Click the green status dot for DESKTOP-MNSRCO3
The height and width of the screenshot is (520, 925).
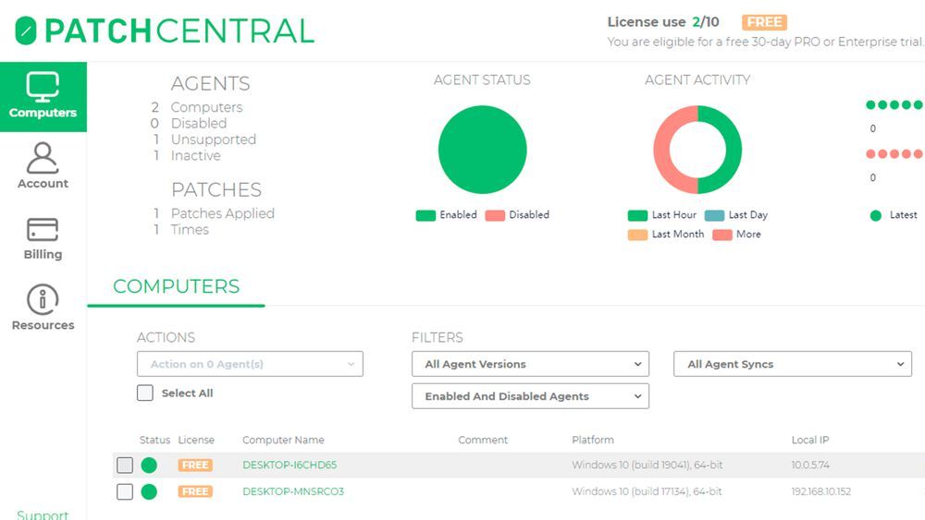(149, 492)
